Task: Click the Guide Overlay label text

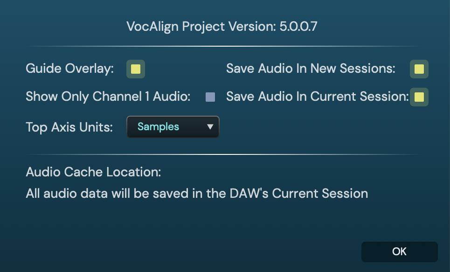Action: click(69, 69)
